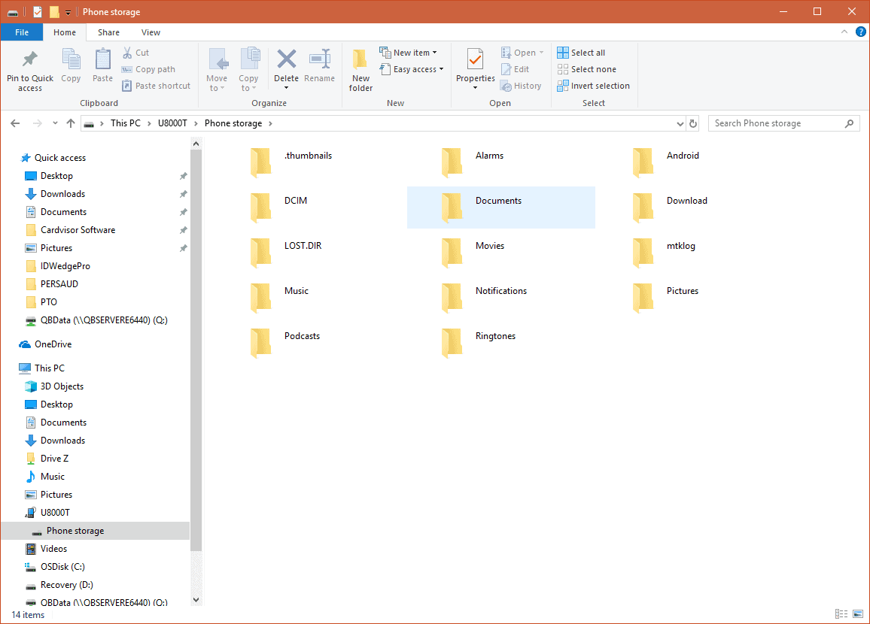Expand the New item dropdown
Image resolution: width=870 pixels, height=624 pixels.
click(x=410, y=53)
